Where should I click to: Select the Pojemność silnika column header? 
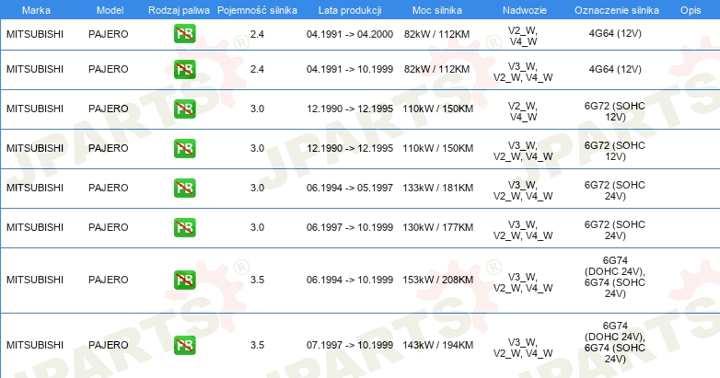pos(257,10)
